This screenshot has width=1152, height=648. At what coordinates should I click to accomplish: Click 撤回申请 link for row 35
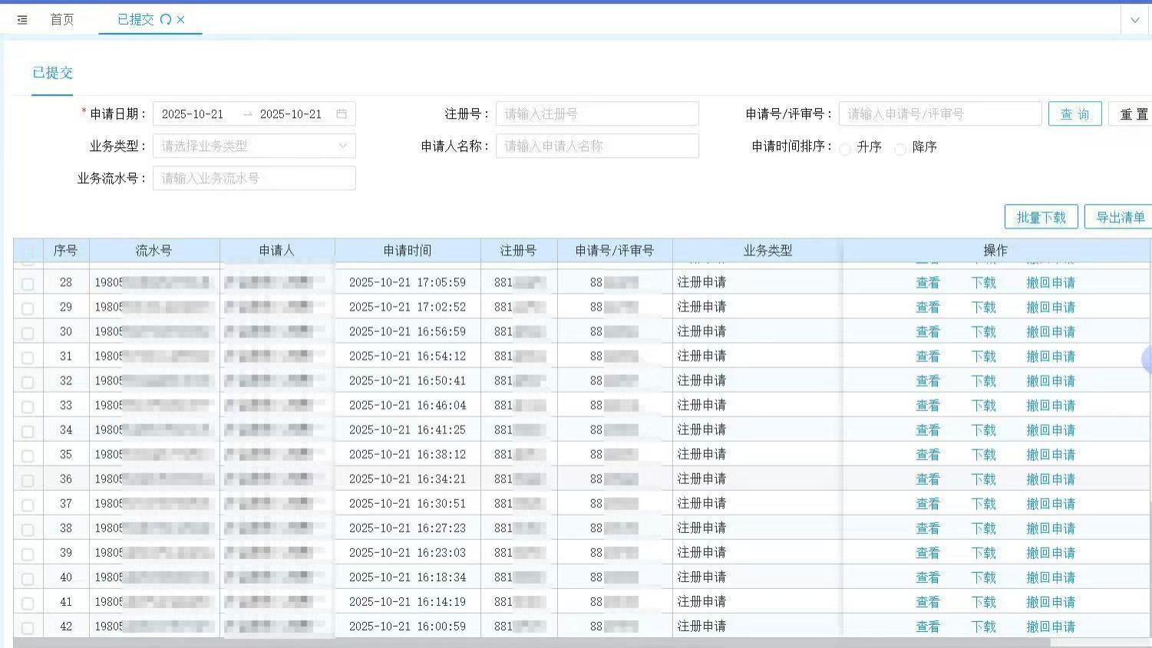[x=1051, y=454]
